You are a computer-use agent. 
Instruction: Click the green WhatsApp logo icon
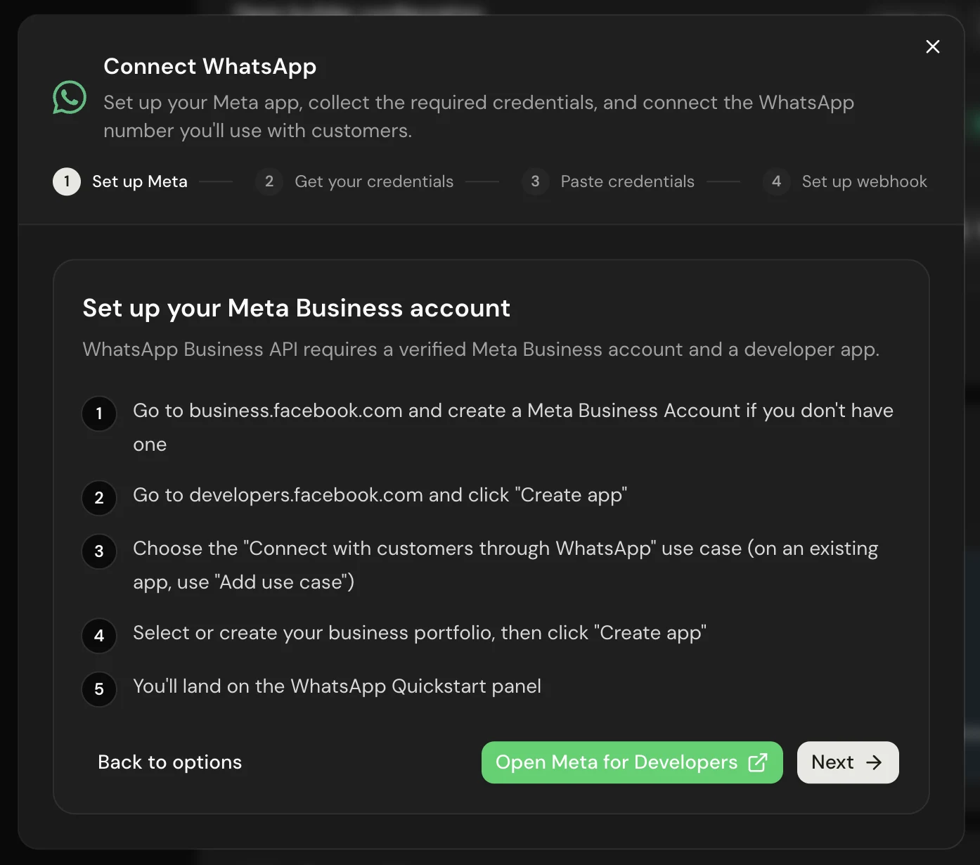(70, 98)
